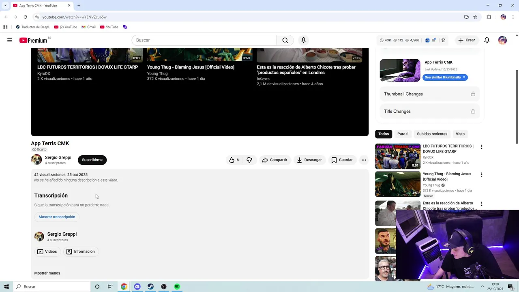The width and height of the screenshot is (519, 292).
Task: Open Chrome three-dot menu
Action: click(513, 17)
